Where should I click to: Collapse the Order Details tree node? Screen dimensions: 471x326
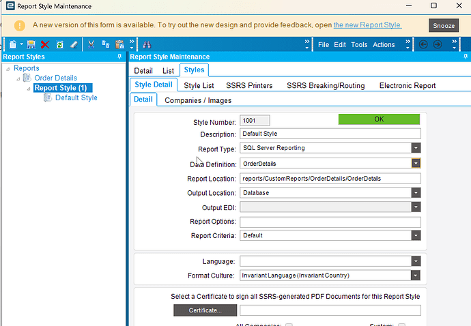coord(18,78)
